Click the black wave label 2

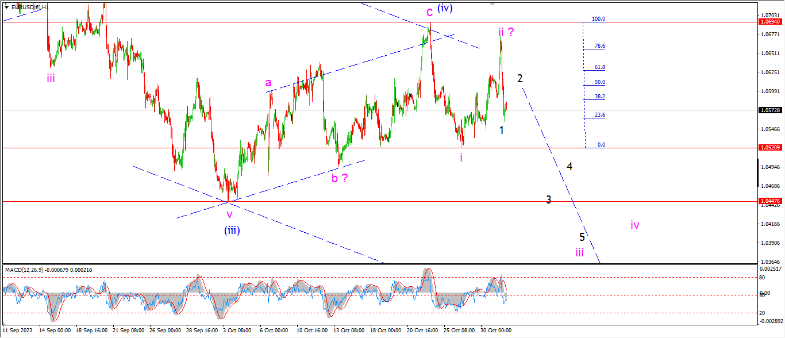pyautogui.click(x=520, y=78)
